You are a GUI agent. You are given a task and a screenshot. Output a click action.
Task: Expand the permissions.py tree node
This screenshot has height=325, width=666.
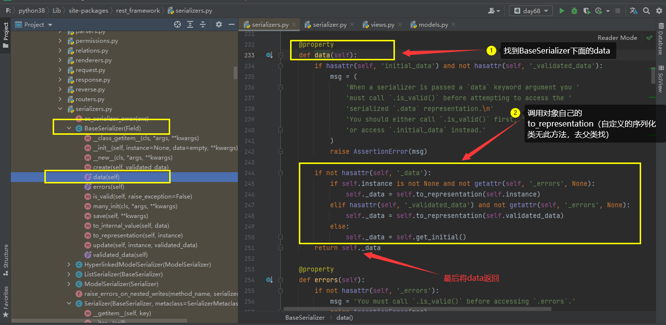pos(60,41)
